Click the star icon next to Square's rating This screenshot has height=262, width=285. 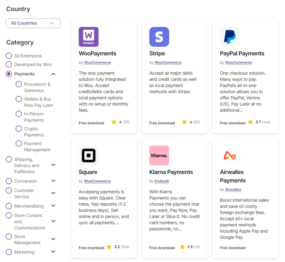[x=109, y=247]
